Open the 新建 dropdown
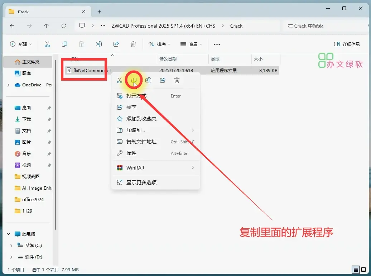371x276 pixels. 21,44
